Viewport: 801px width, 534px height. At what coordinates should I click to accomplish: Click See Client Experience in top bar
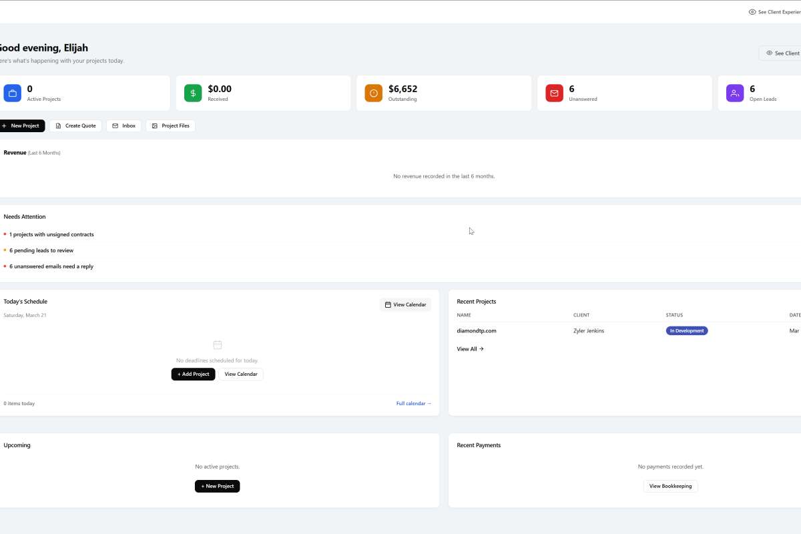point(776,12)
